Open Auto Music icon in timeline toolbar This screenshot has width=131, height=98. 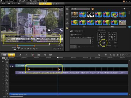coord(50,55)
